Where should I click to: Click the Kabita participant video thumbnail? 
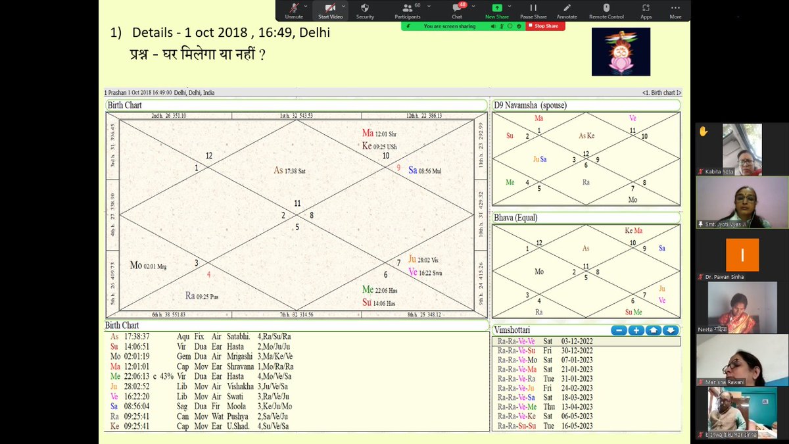point(742,149)
